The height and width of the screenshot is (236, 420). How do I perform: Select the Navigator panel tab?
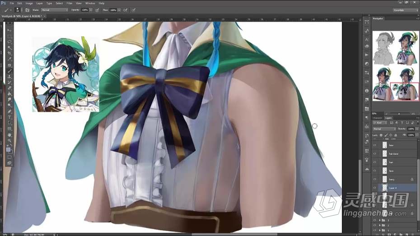[378, 19]
